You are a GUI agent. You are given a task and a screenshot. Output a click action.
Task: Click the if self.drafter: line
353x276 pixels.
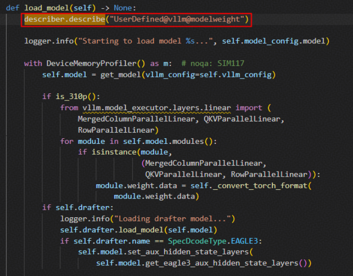pyautogui.click(x=78, y=208)
